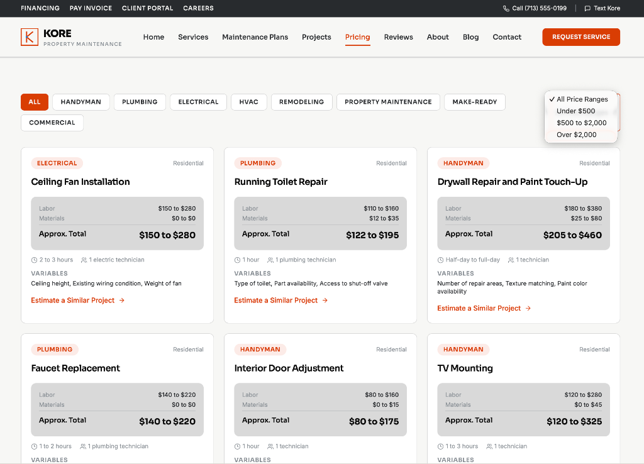
Task: Open the Services nav item
Action: [x=193, y=37]
